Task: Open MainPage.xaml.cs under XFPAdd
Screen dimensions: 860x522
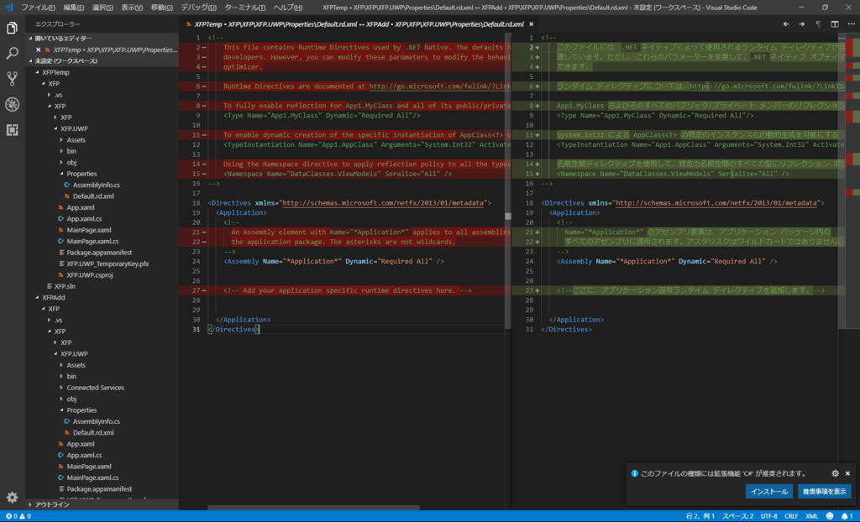Action: (92, 478)
